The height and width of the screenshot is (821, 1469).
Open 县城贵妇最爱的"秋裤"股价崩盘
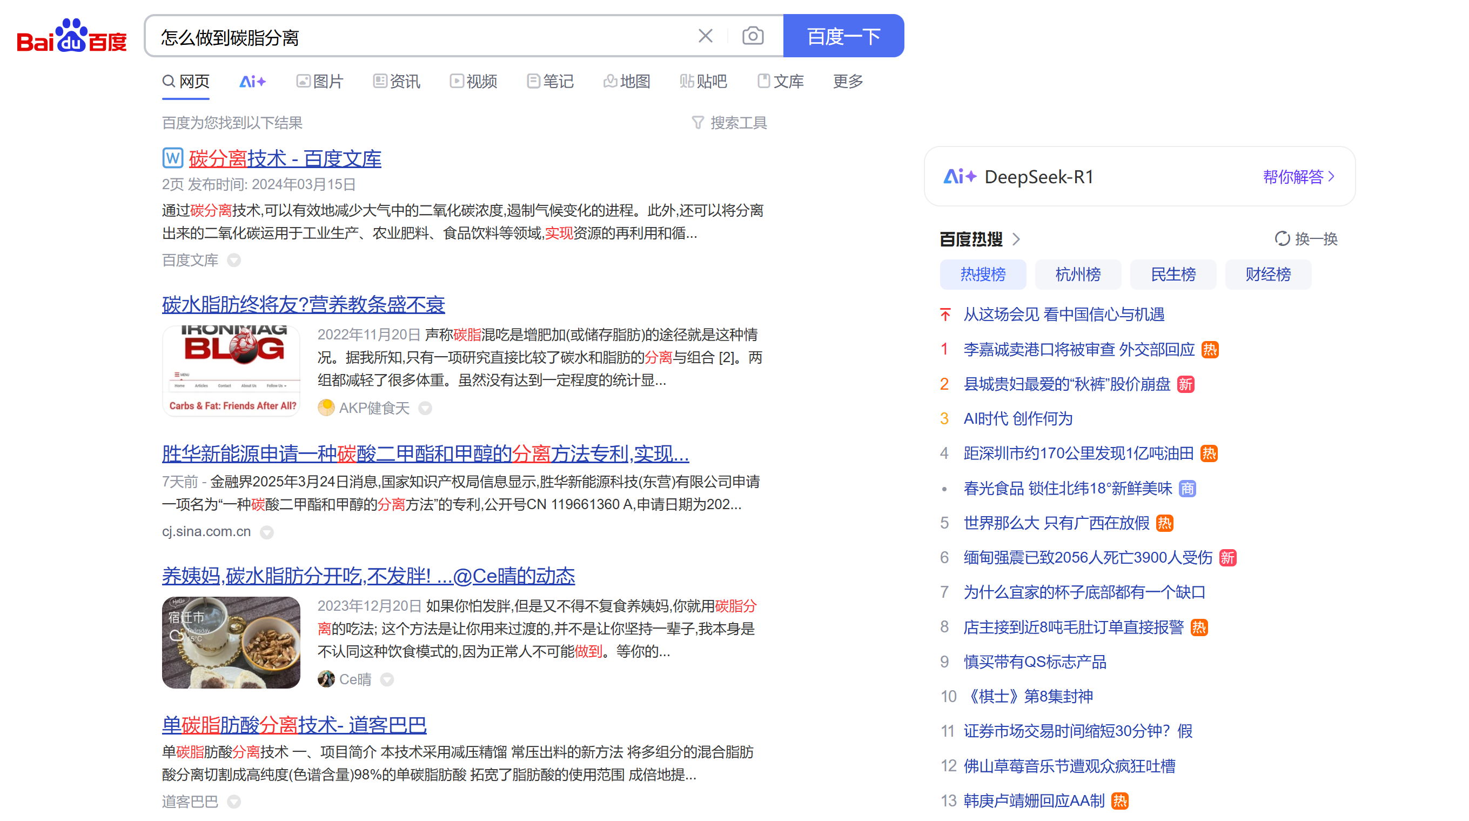coord(1067,384)
